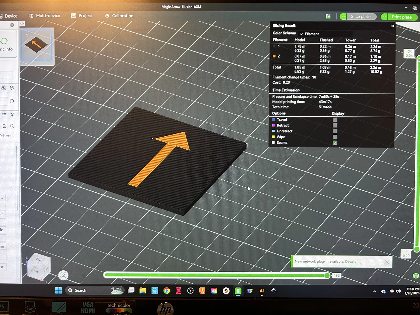Viewport: 420px width, 315px height.
Task: Toggle the Retract display checkbox
Action: pos(335,125)
